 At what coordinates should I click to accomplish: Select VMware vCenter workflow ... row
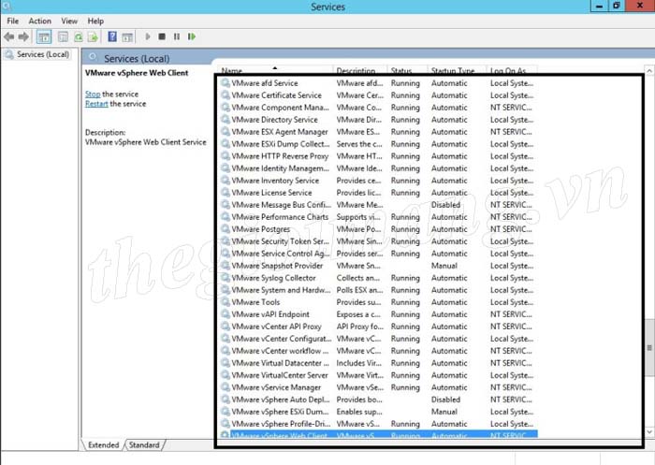click(x=379, y=351)
